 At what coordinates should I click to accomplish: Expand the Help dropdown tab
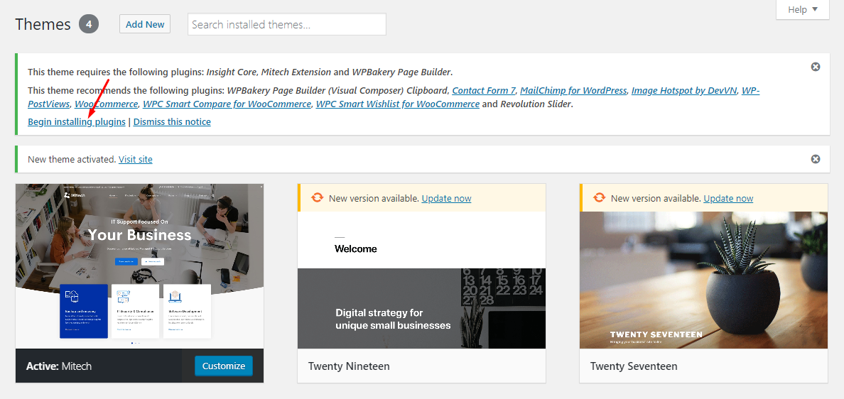click(803, 10)
